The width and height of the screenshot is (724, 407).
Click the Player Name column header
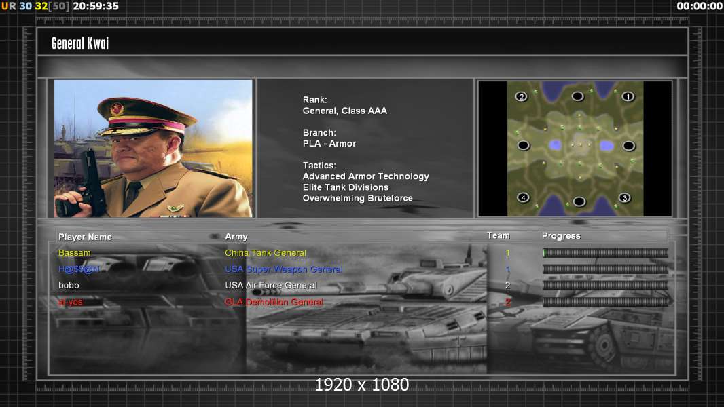pos(85,237)
